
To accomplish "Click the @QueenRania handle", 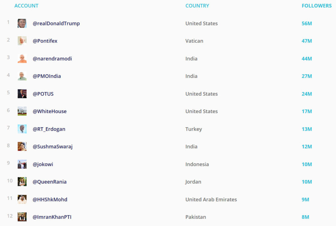I will (49, 182).
